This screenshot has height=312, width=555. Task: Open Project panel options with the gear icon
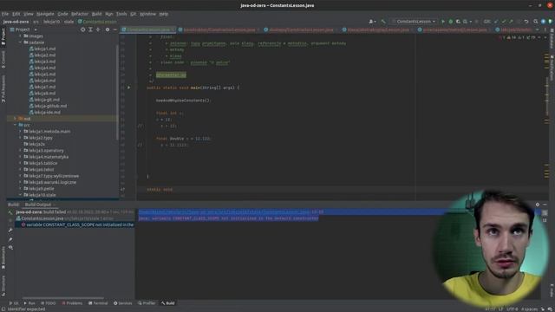point(108,29)
